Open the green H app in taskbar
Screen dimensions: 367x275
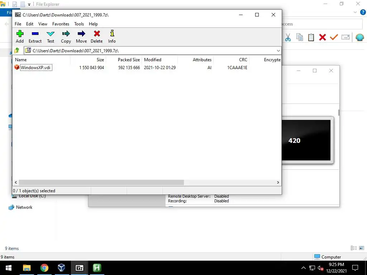pos(97,268)
